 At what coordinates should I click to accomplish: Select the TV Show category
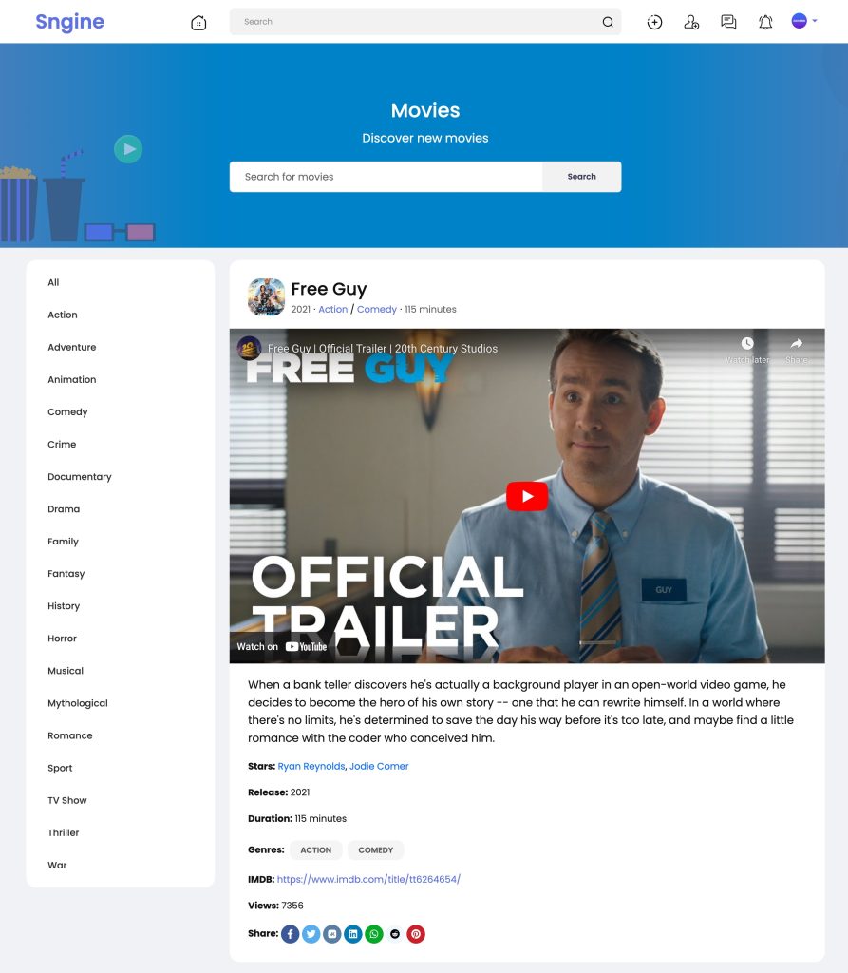point(67,800)
